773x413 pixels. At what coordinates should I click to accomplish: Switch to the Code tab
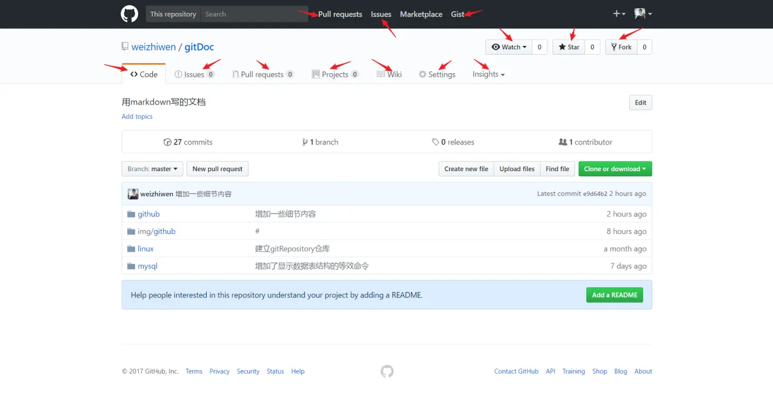144,74
